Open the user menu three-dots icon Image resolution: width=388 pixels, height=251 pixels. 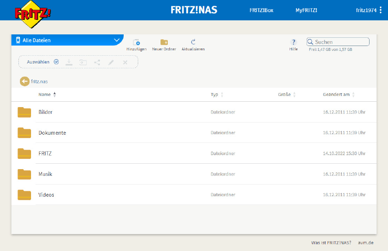381,10
